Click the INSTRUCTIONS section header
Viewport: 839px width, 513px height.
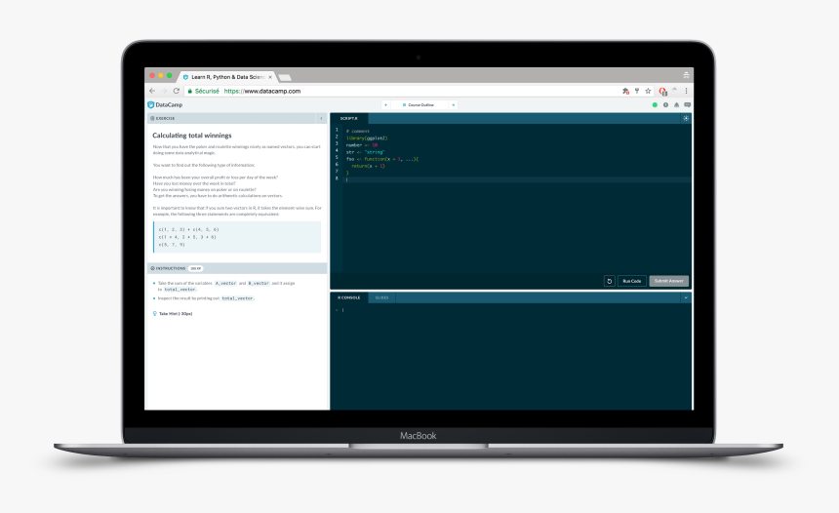pos(237,268)
